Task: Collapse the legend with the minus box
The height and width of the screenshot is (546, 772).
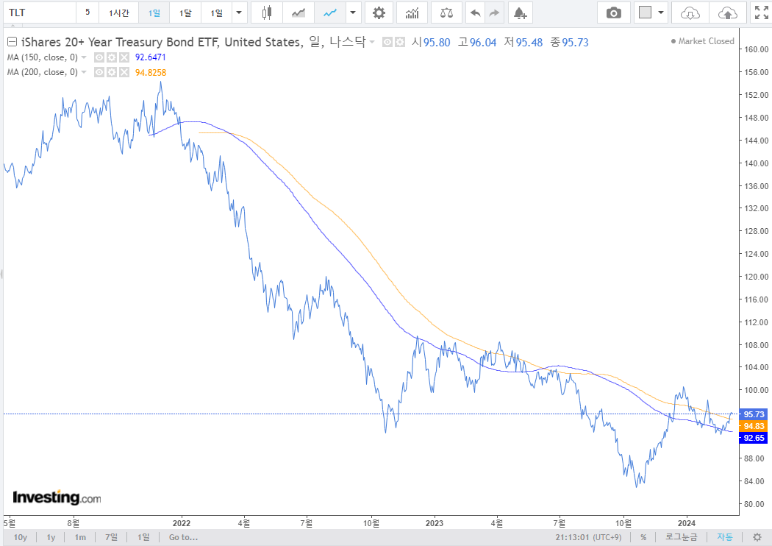Action: 12,42
